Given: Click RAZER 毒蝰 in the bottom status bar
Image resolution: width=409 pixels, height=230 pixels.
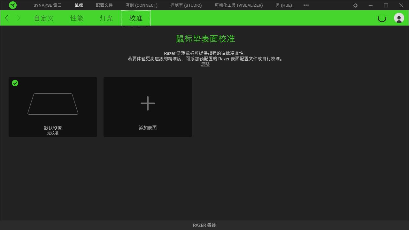Looking at the screenshot, I should point(204,225).
